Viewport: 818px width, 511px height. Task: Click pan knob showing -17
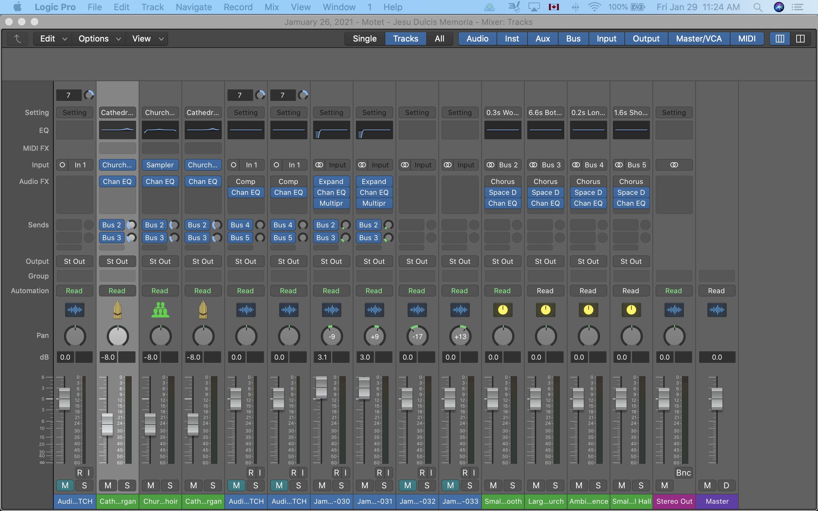coord(417,336)
